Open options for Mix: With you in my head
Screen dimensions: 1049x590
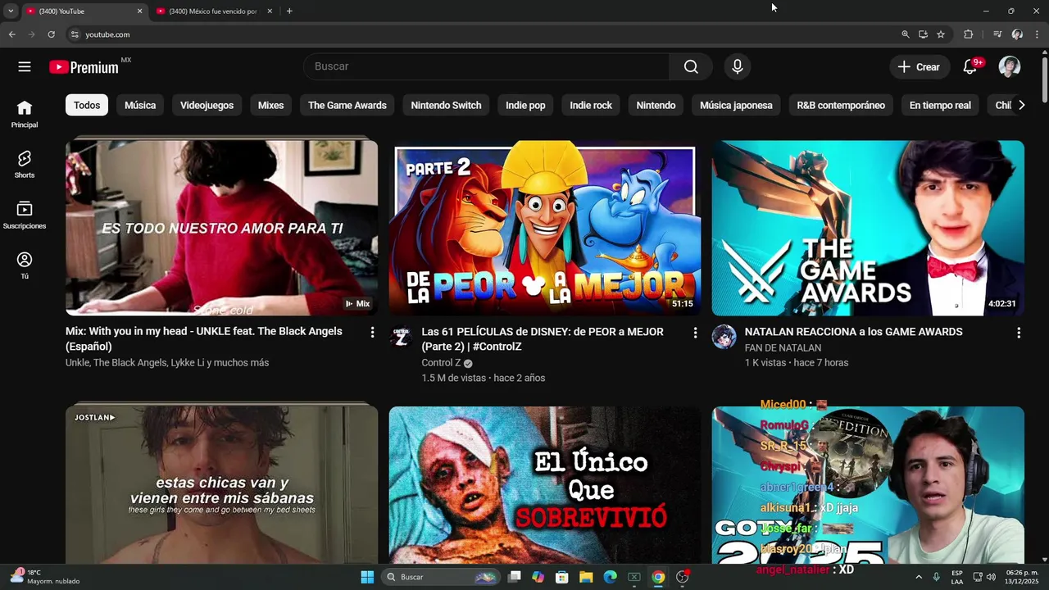point(372,333)
